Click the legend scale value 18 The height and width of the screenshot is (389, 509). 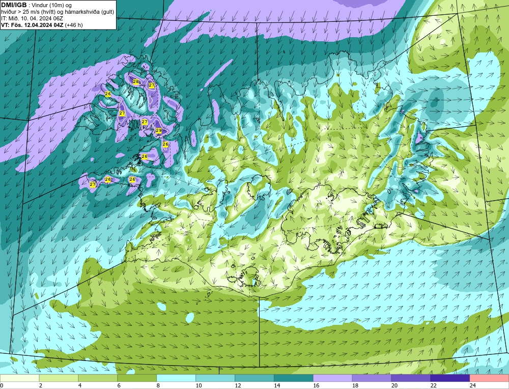[x=355, y=385]
